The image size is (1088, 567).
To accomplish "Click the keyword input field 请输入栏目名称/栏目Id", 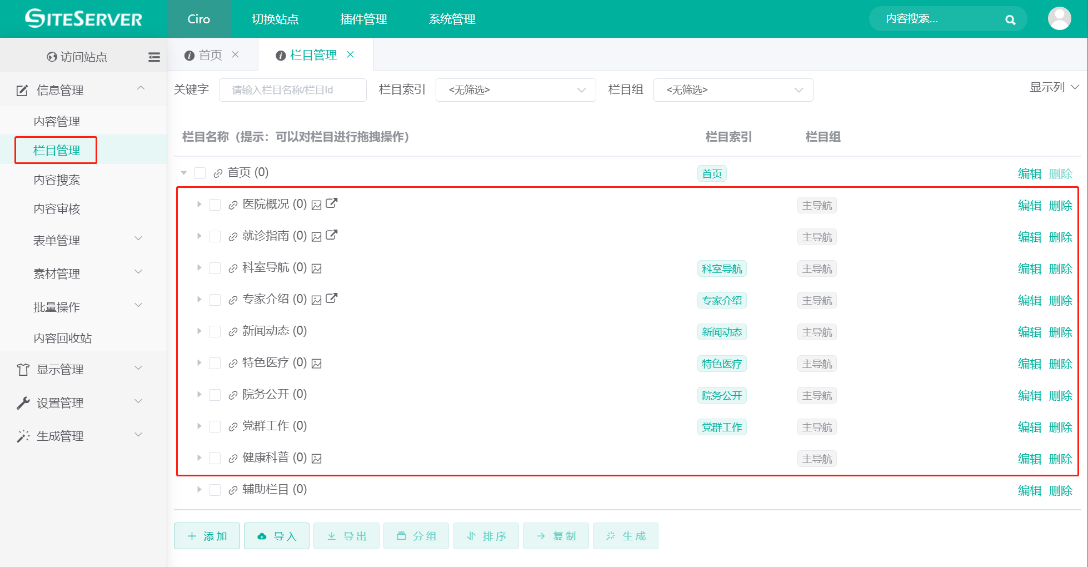I will coord(292,90).
